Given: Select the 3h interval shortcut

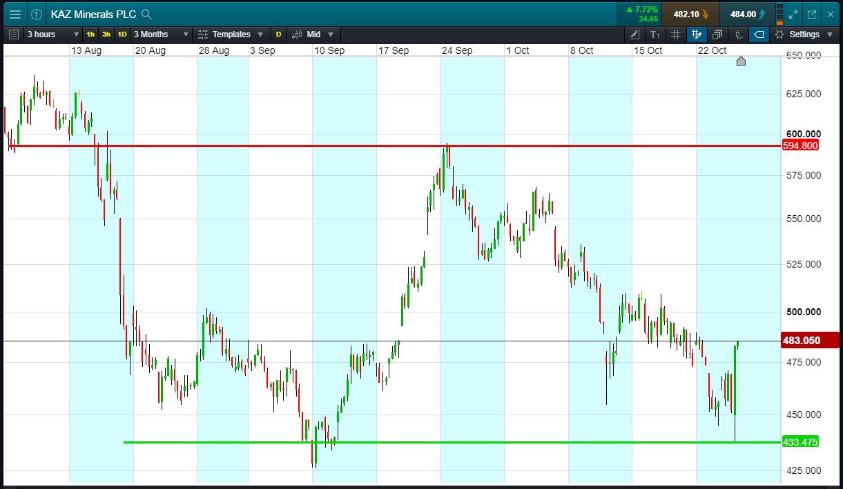Looking at the screenshot, I should pos(106,34).
